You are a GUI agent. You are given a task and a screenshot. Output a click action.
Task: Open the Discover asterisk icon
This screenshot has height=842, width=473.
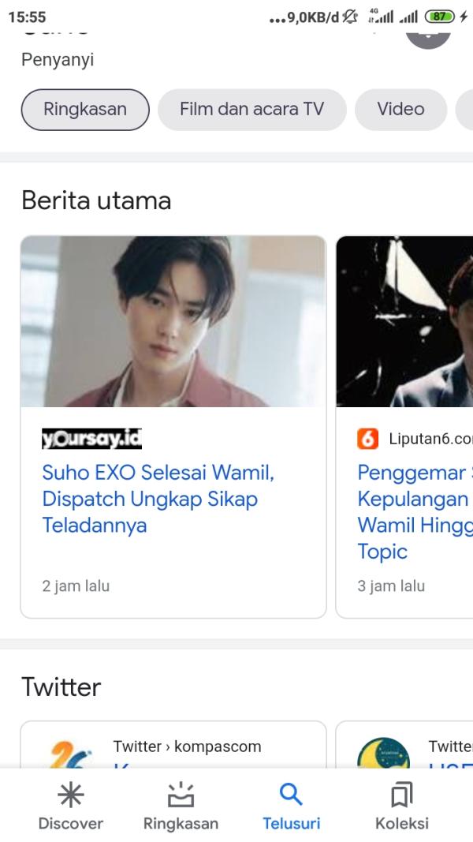click(x=71, y=795)
